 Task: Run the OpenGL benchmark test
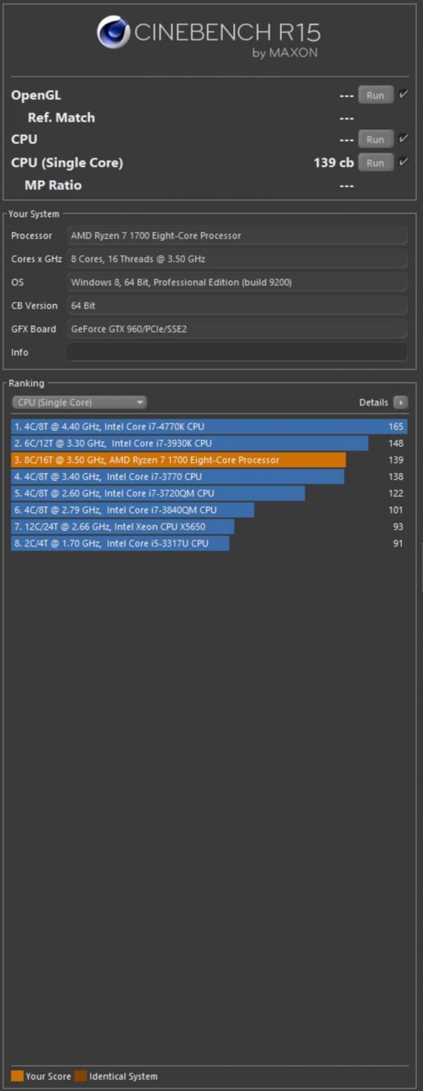[375, 95]
